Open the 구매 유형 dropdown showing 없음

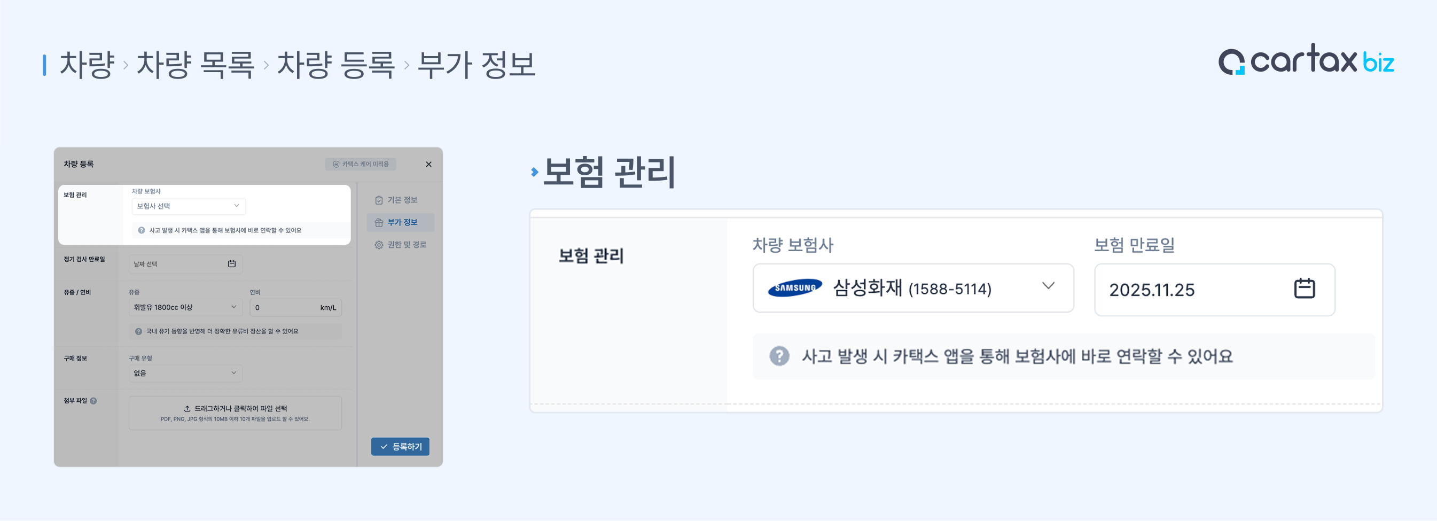point(185,373)
